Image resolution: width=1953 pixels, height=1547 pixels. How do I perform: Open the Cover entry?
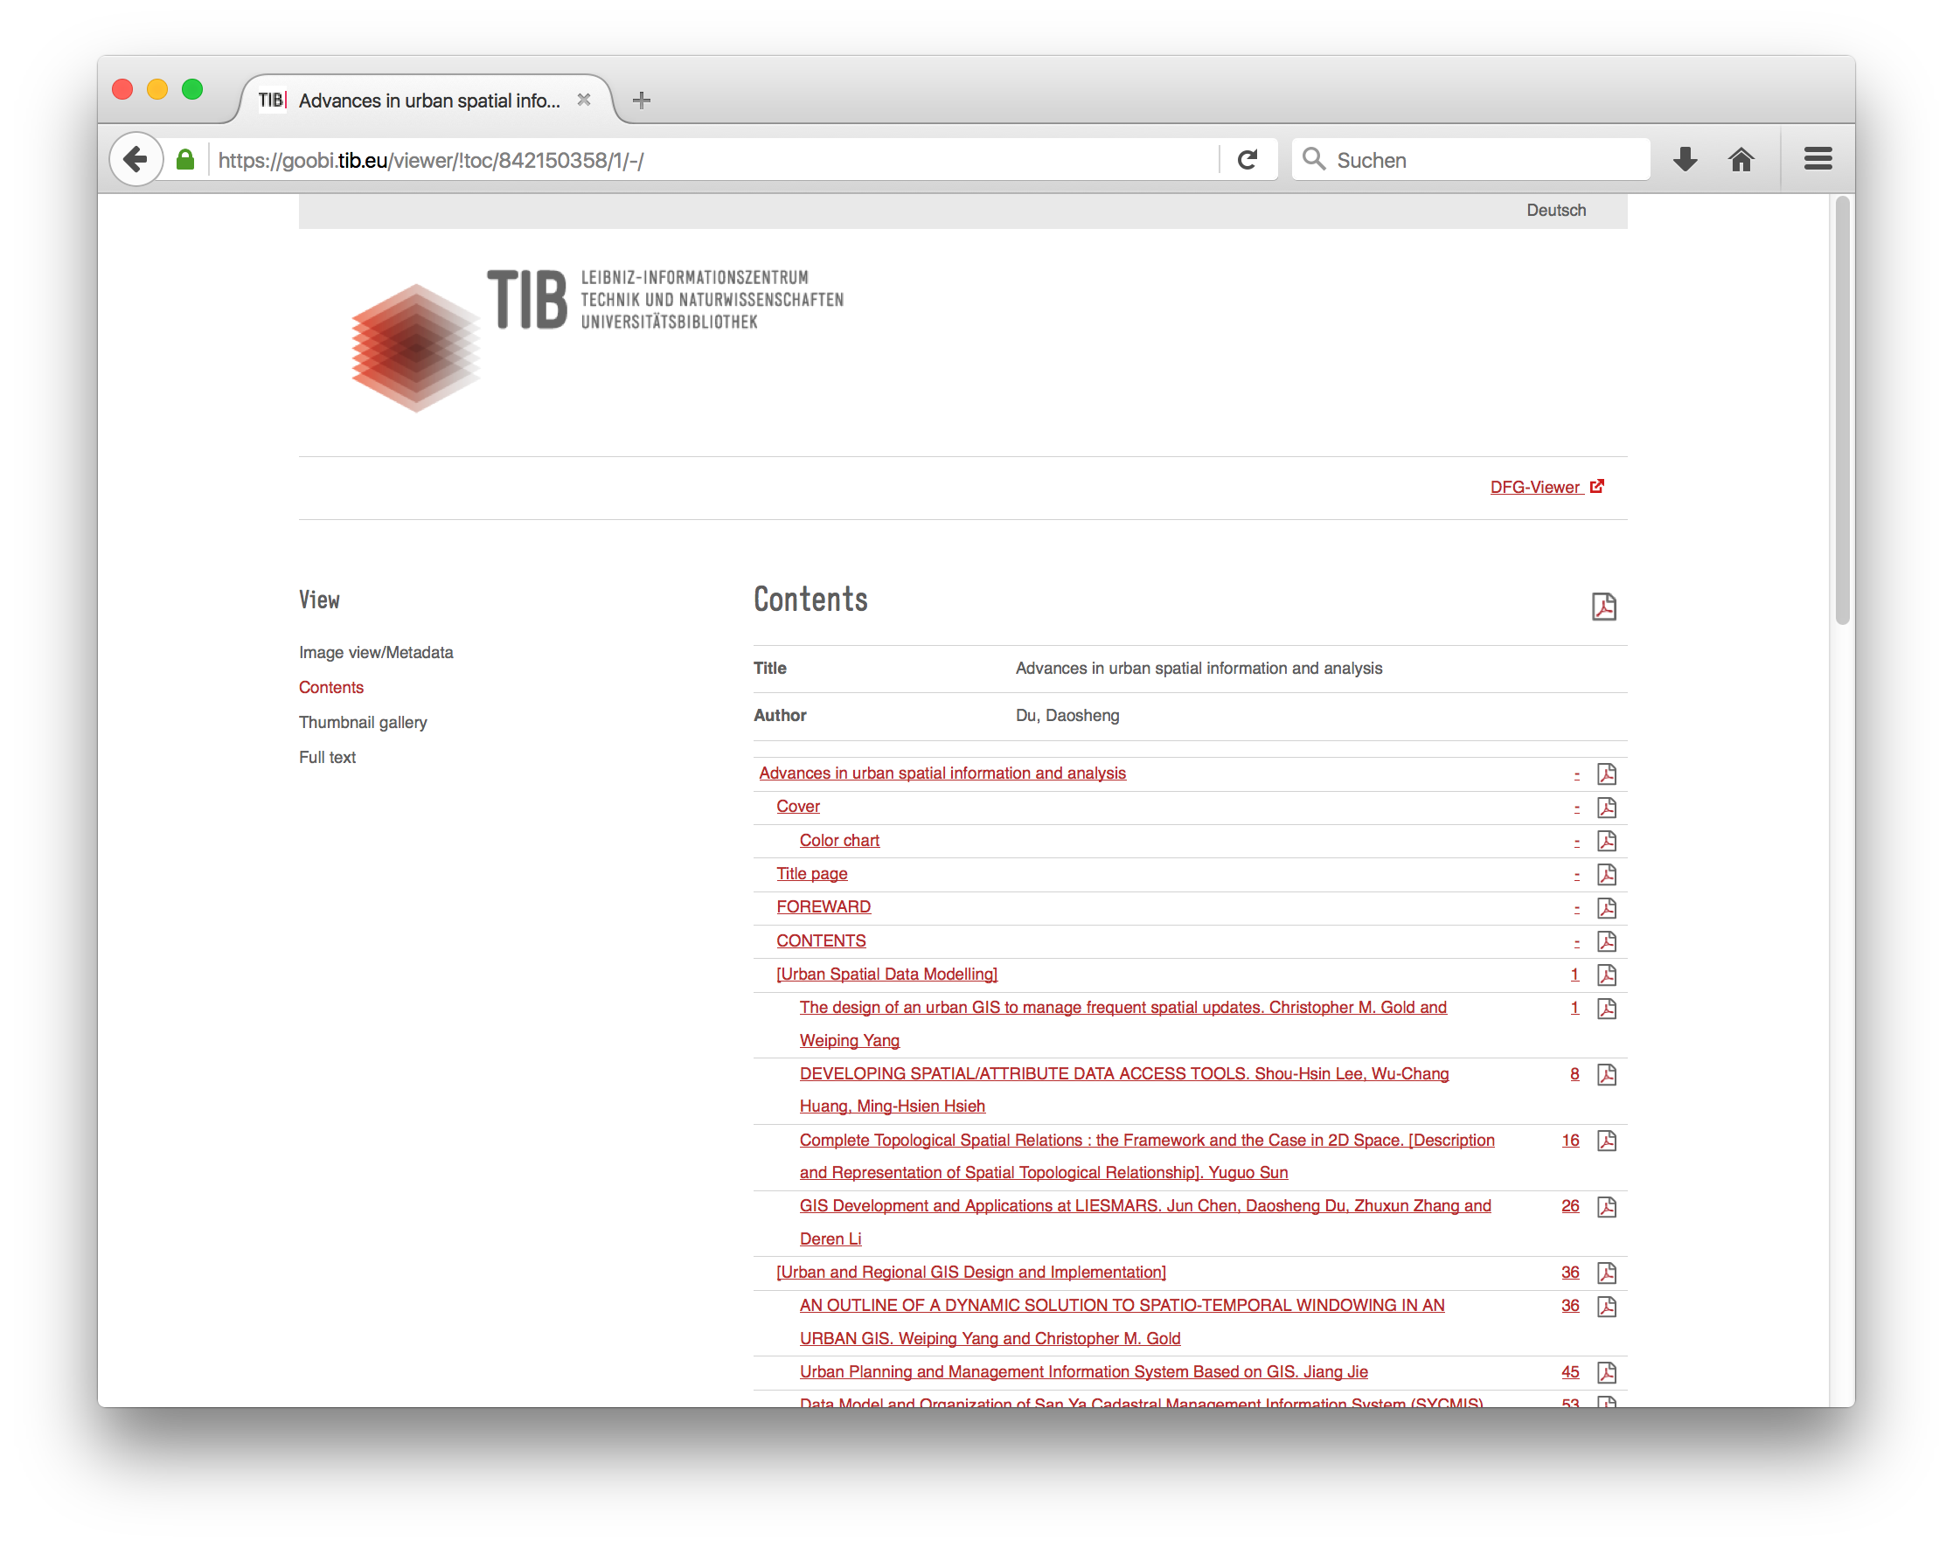[797, 806]
